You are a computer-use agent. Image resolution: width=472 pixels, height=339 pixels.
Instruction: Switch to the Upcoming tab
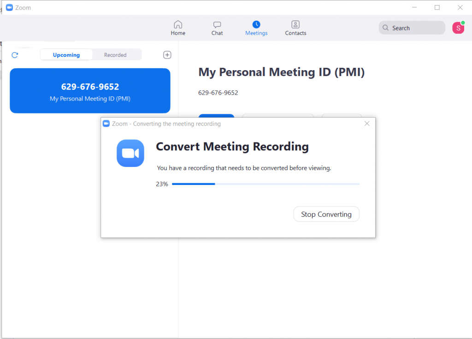point(66,55)
